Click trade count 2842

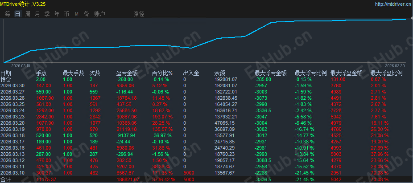(x=95, y=117)
